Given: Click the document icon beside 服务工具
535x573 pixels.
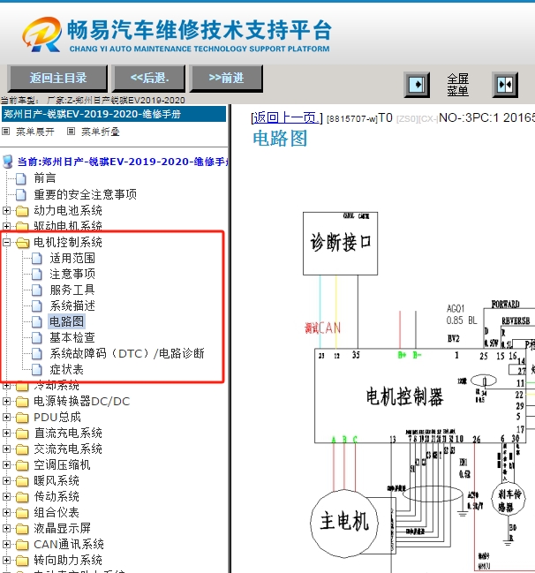Looking at the screenshot, I should (37, 290).
